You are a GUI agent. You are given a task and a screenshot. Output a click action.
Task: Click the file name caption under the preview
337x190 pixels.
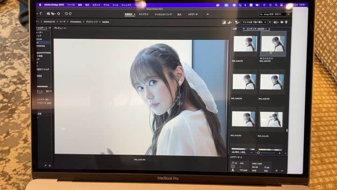(139, 160)
